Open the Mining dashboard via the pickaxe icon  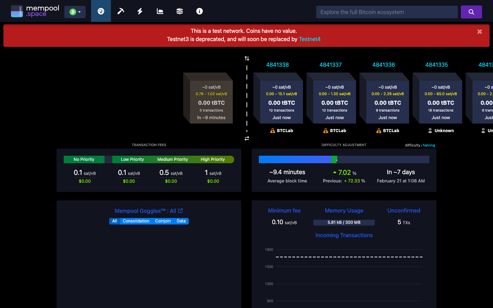tap(121, 11)
